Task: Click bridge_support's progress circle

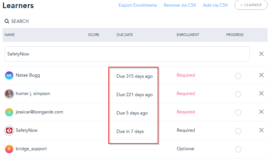Action: pyautogui.click(x=238, y=149)
